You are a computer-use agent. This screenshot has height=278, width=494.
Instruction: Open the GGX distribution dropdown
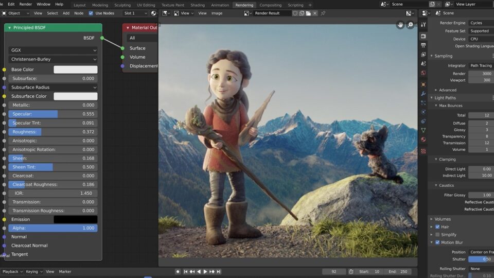click(53, 50)
